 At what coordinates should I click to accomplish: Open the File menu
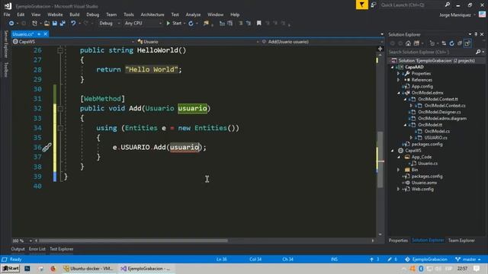pos(7,14)
